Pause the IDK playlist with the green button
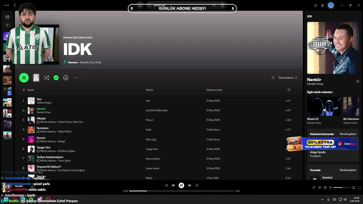 tap(24, 78)
